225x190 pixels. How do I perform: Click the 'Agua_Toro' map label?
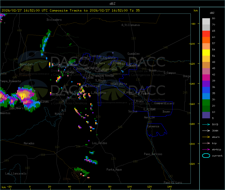pyautogui.click(x=27, y=64)
